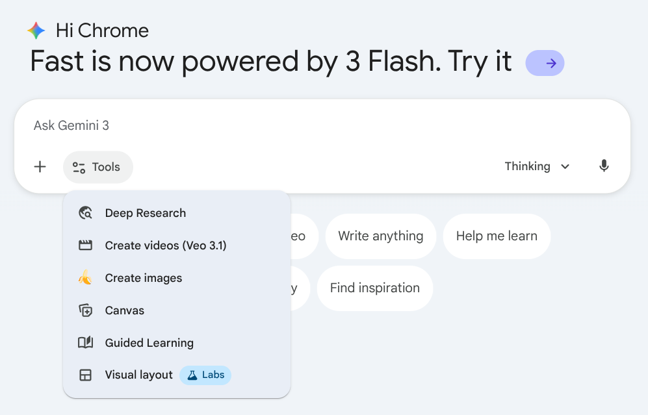Click the Write anything suggestion chip
The width and height of the screenshot is (648, 415).
tap(380, 236)
